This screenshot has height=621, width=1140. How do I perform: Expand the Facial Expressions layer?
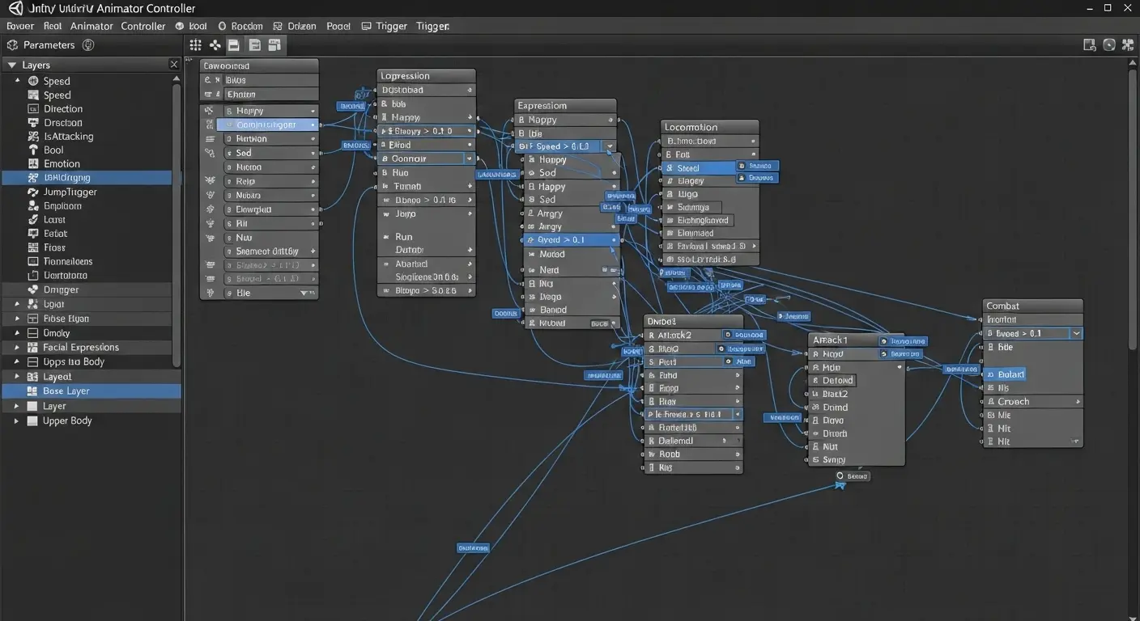(x=18, y=346)
